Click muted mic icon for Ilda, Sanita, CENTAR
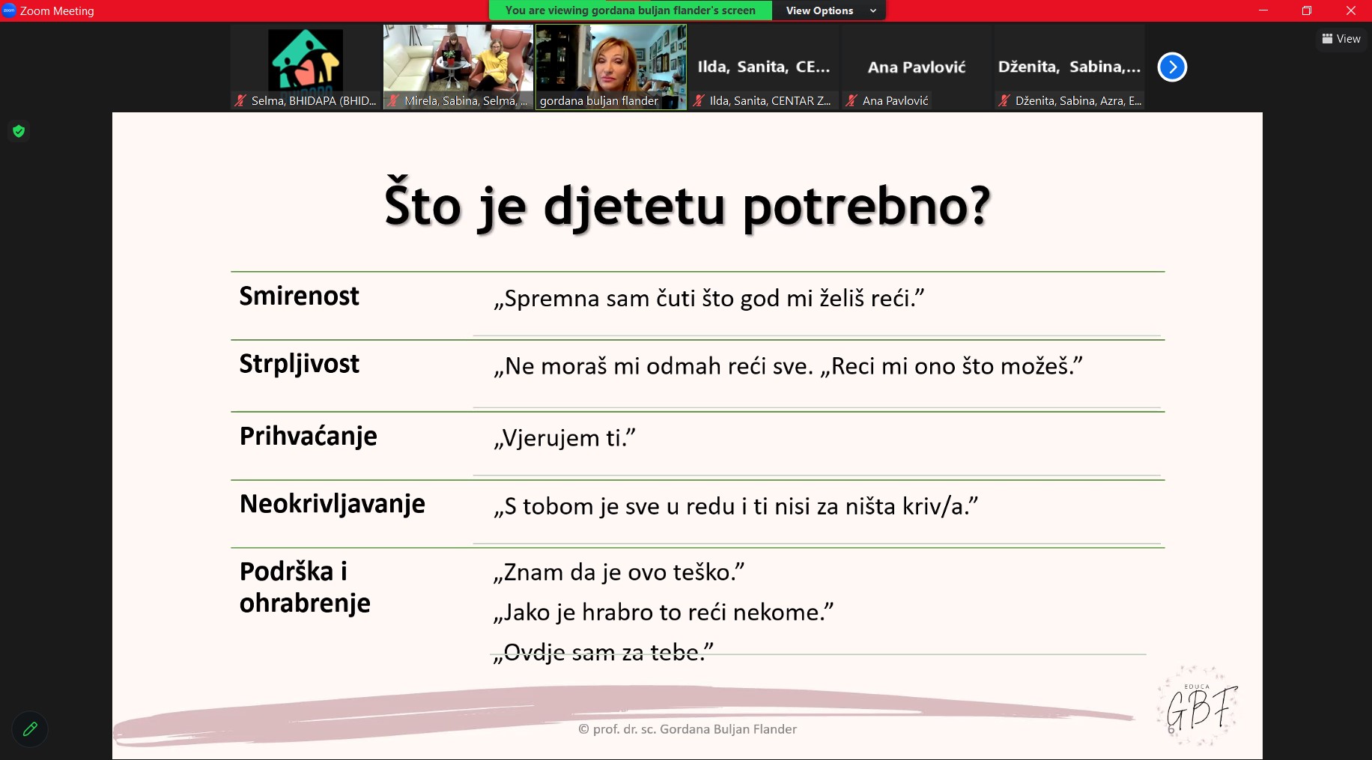This screenshot has width=1372, height=760. (x=699, y=100)
